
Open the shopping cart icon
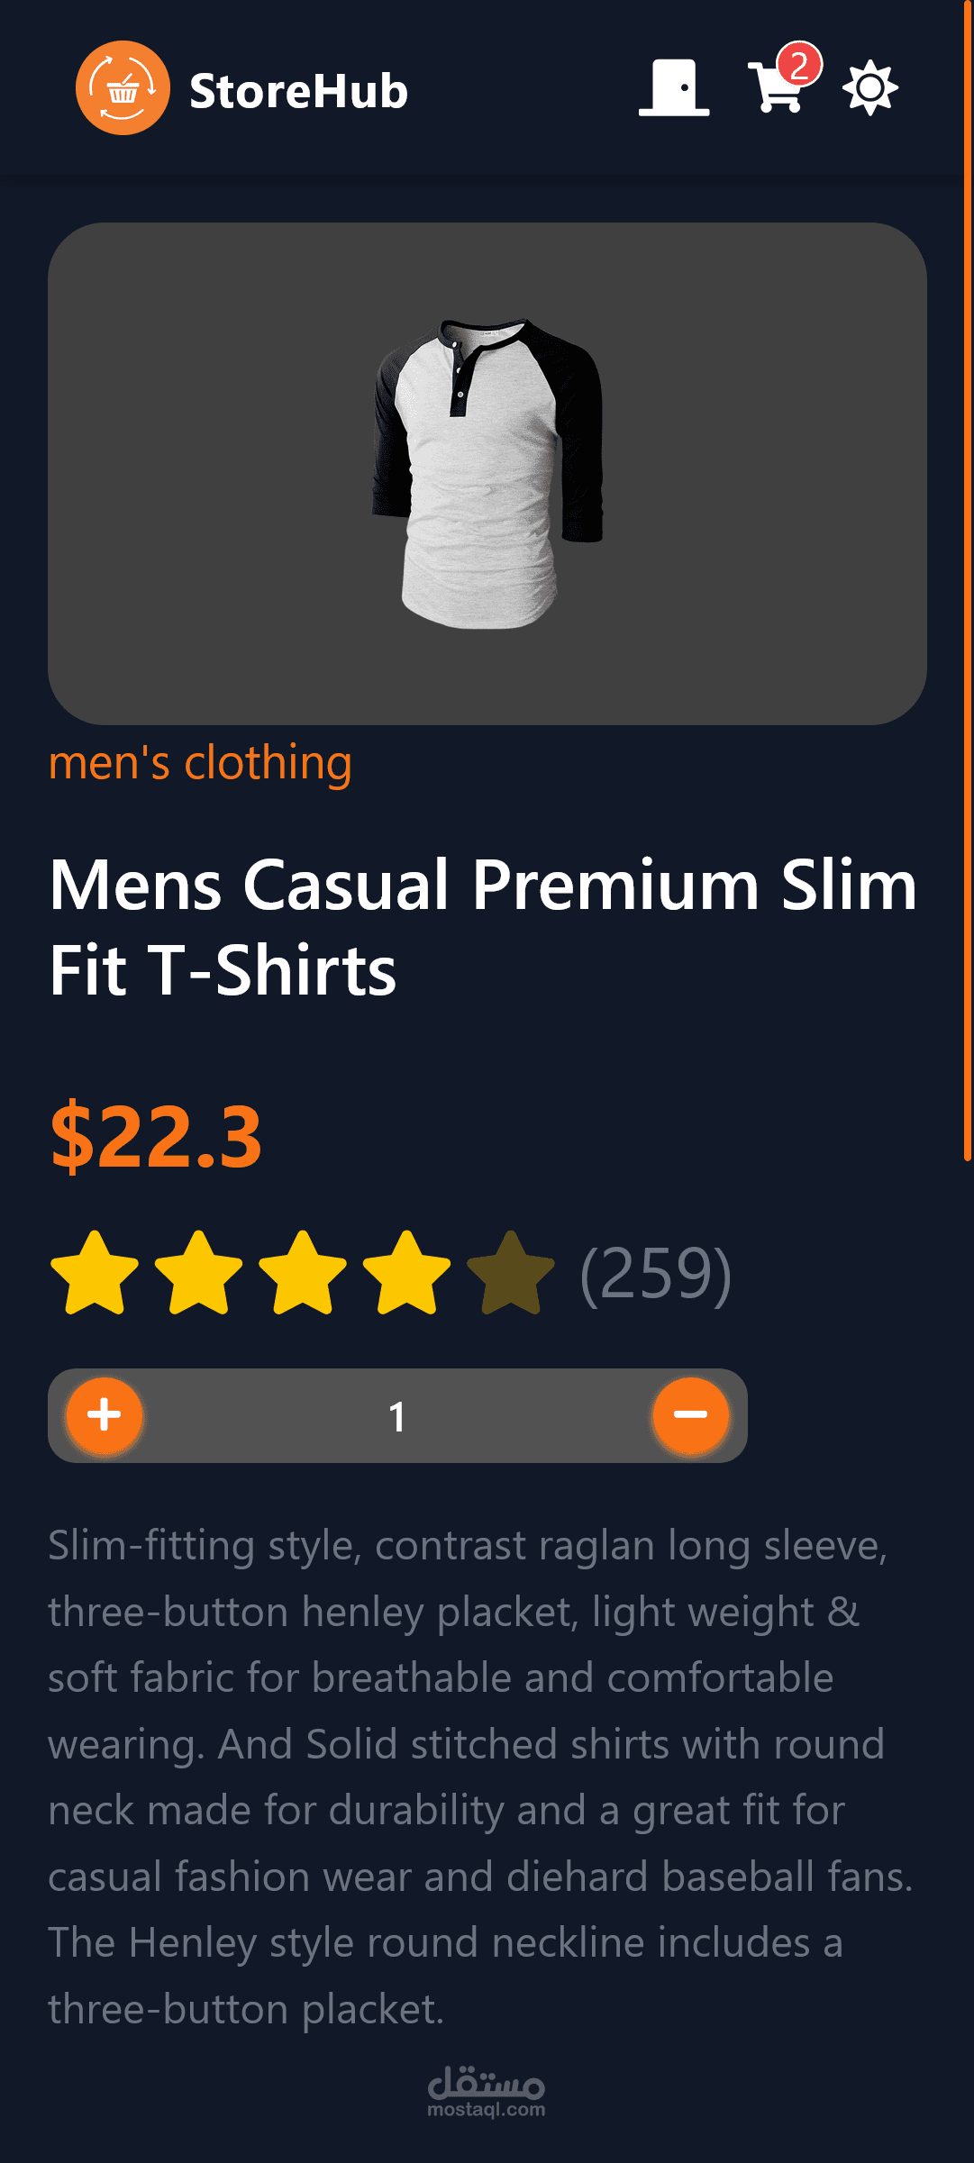(776, 86)
